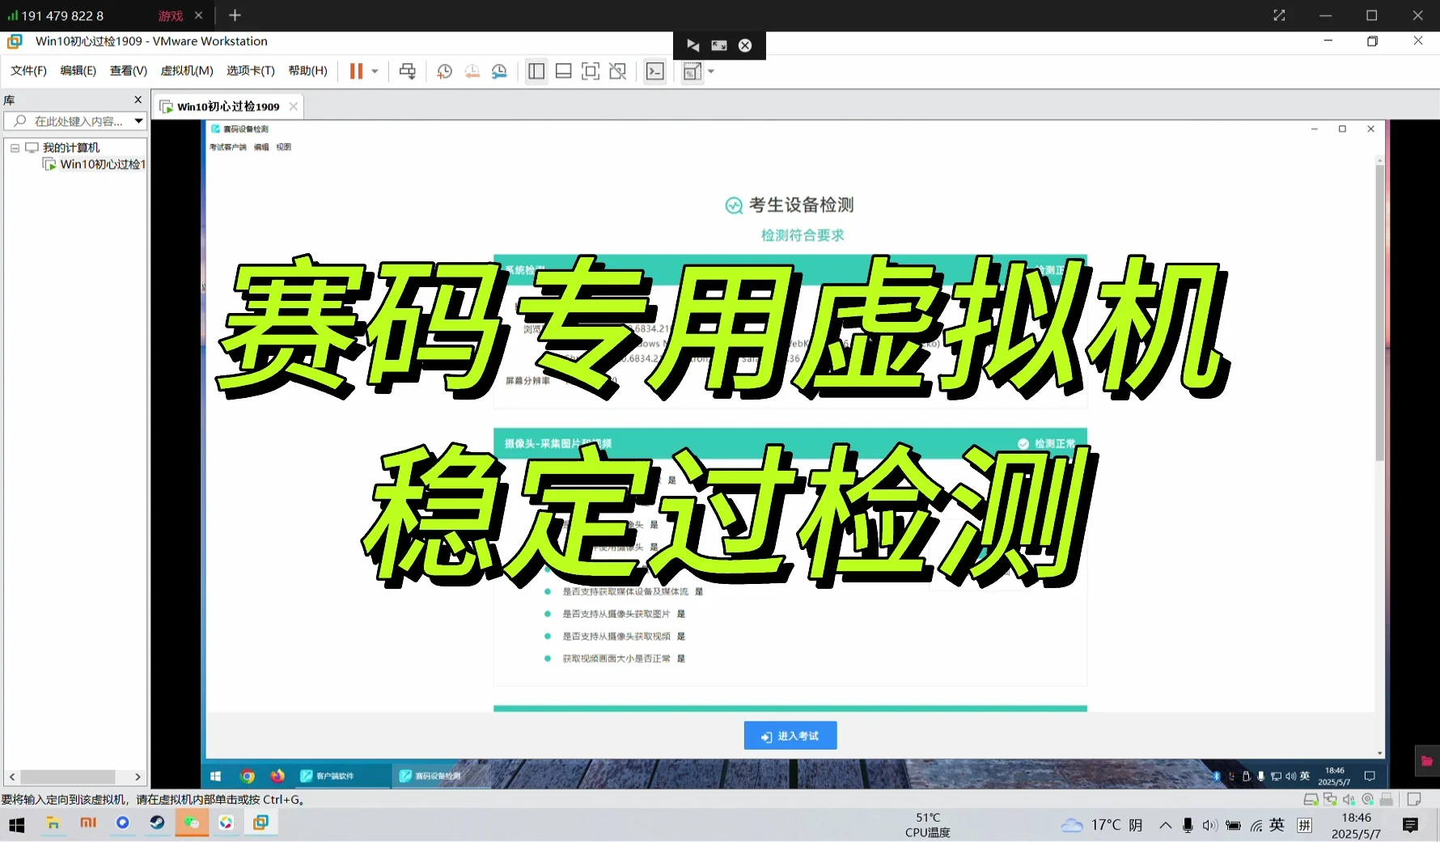
Task: Open the 编辑(E) menu
Action: point(78,70)
